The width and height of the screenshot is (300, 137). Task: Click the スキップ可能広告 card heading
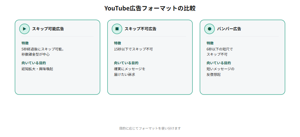48,29
